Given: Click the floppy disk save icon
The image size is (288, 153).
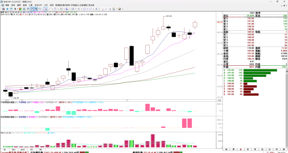Looking at the screenshot, I should [120, 9].
